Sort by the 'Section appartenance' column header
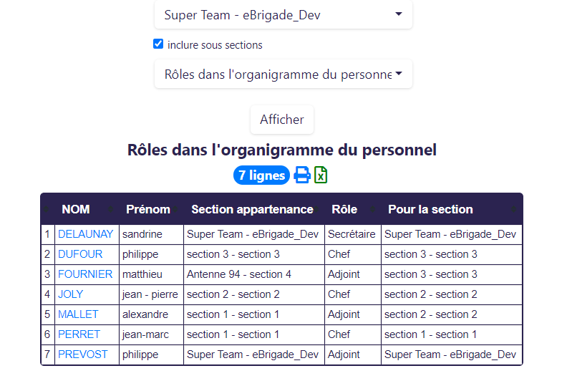The image size is (567, 386). tap(252, 209)
